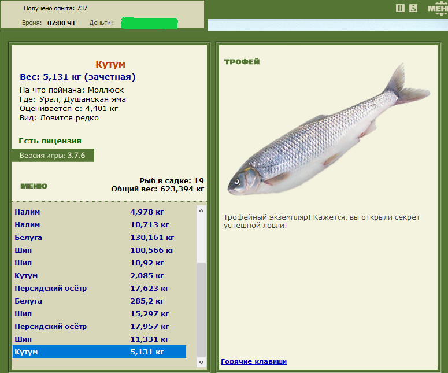Click the Деньги label in the top bar

(x=101, y=23)
